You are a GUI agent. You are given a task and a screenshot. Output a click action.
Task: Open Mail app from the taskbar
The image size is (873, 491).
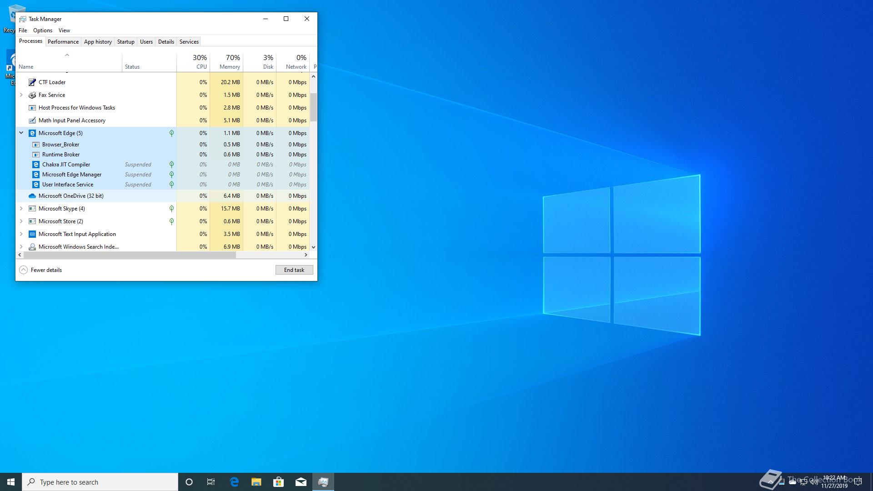301,482
